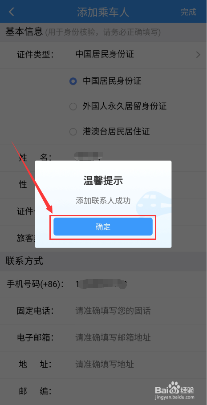Click the train illustration in dialog
This screenshot has height=405, width=207.
(154, 202)
